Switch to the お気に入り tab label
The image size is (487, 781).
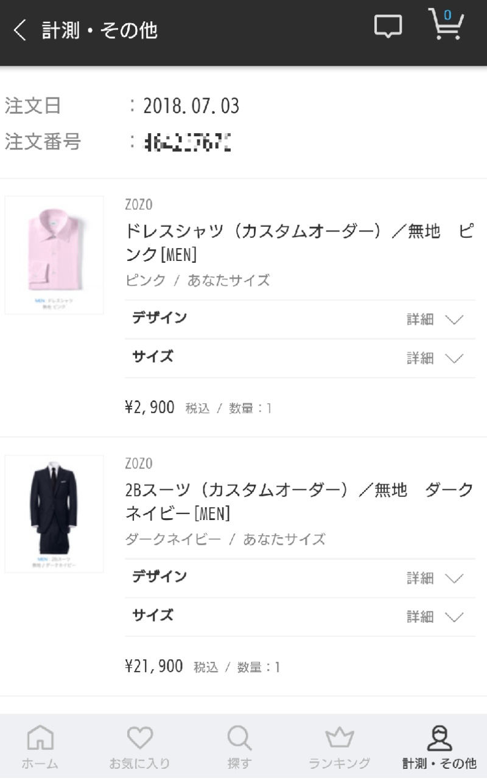pos(139,763)
